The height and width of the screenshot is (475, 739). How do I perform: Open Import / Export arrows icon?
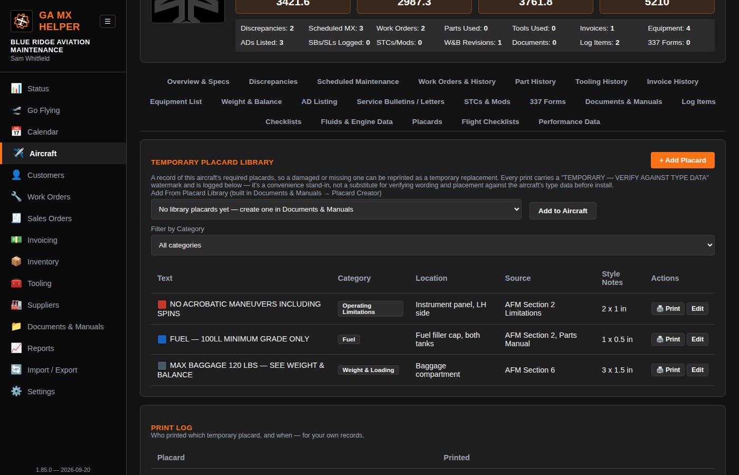[x=16, y=369]
